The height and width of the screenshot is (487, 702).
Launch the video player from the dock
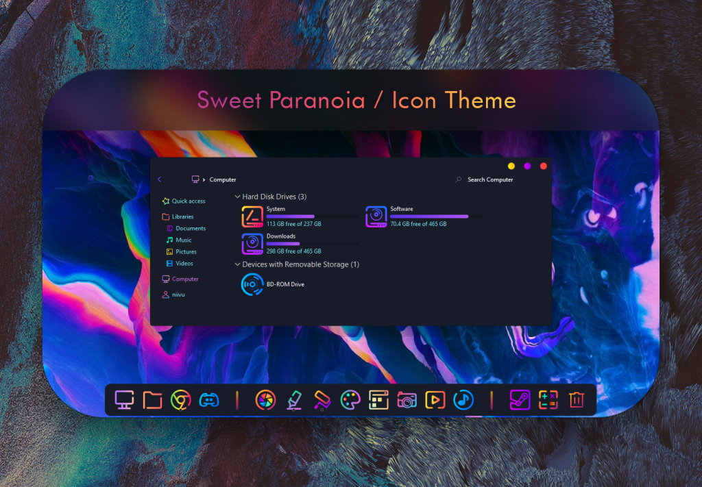pyautogui.click(x=437, y=399)
